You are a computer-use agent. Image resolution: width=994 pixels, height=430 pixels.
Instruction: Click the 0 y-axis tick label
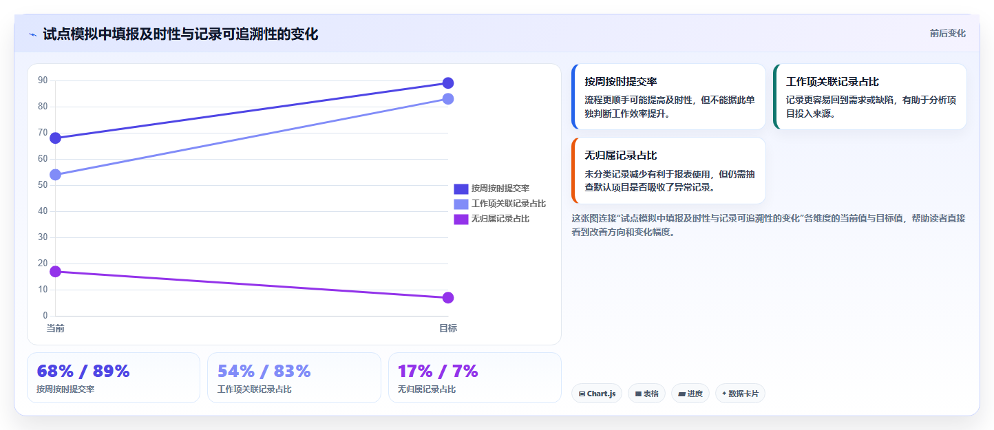tap(45, 316)
